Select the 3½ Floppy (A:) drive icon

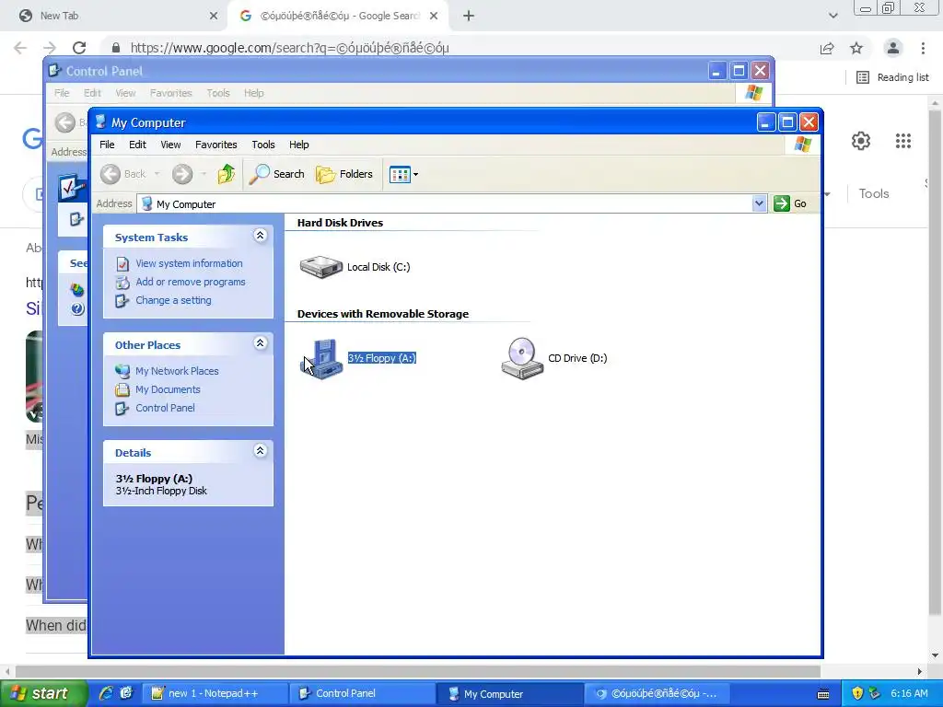click(321, 359)
